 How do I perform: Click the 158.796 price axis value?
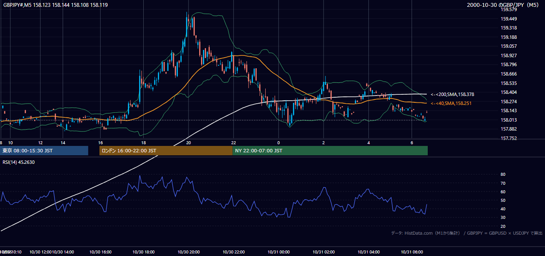click(509, 64)
